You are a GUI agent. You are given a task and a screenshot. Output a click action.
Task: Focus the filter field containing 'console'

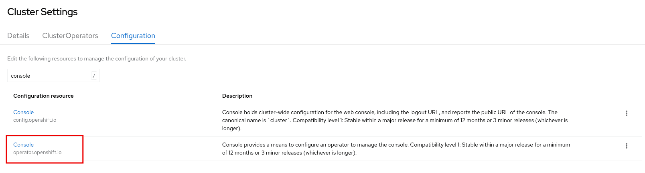(x=48, y=76)
